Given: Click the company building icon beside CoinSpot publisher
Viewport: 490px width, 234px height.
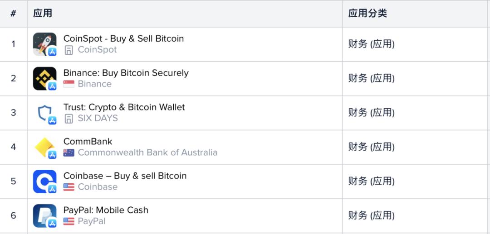Looking at the screenshot, I should pyautogui.click(x=69, y=50).
